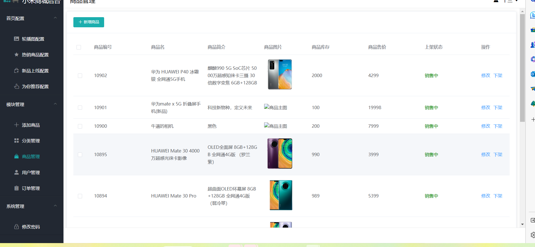Check the box for product 10901
The height and width of the screenshot is (247, 535).
(80, 108)
